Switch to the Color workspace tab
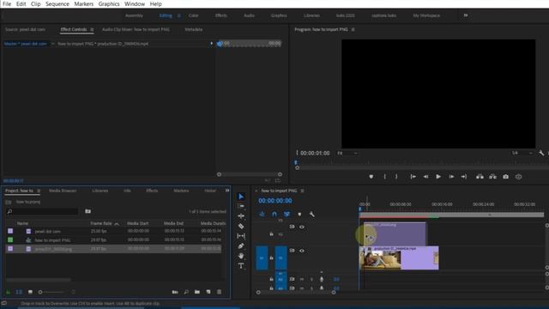Viewport: 549px width, 309px height. click(x=193, y=15)
